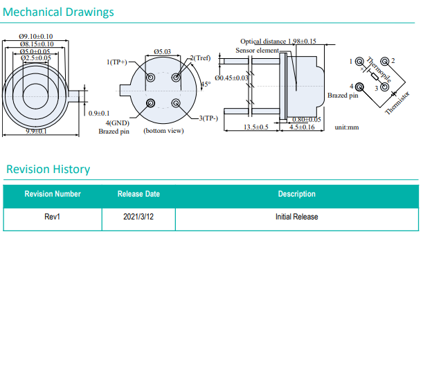Click the unit:mm note

pyautogui.click(x=346, y=127)
